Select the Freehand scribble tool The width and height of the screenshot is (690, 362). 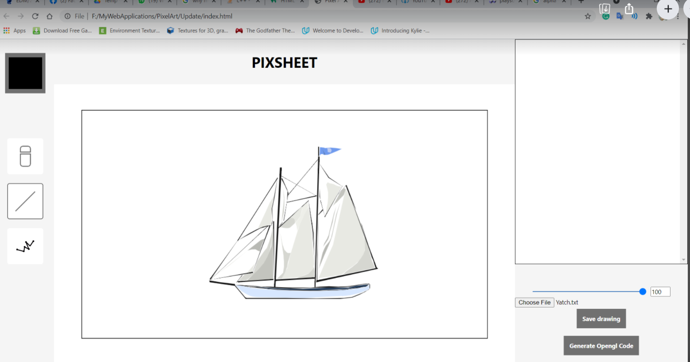pos(25,246)
